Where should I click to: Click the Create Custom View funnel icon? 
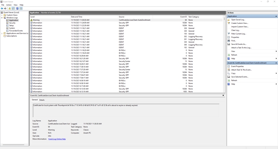(x=229, y=23)
